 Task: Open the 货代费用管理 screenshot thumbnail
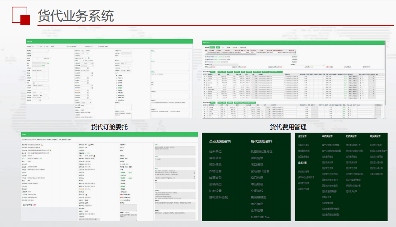pyautogui.click(x=293, y=80)
